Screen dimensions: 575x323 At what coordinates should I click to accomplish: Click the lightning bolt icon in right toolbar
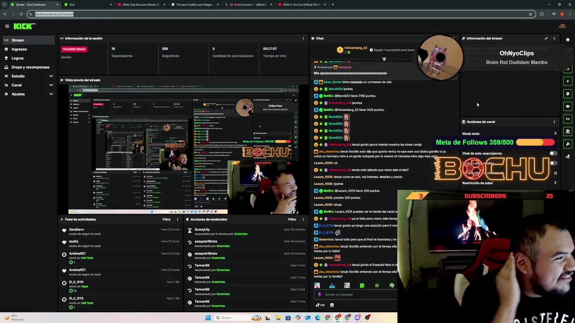(568, 81)
